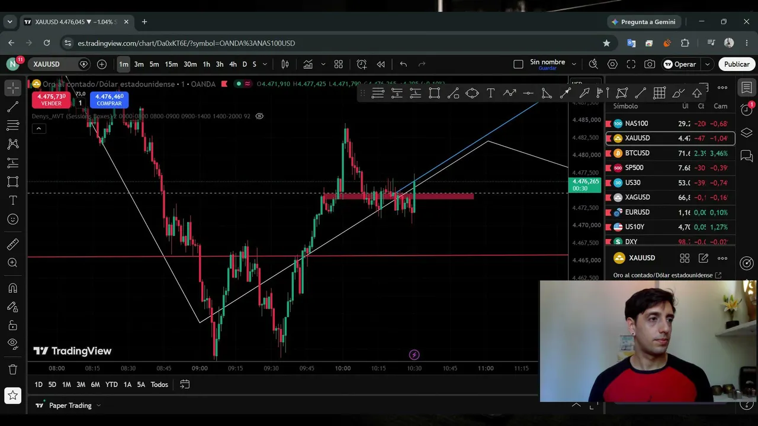Image resolution: width=758 pixels, height=426 pixels.
Task: Enter fullscreen chart mode
Action: click(x=631, y=64)
